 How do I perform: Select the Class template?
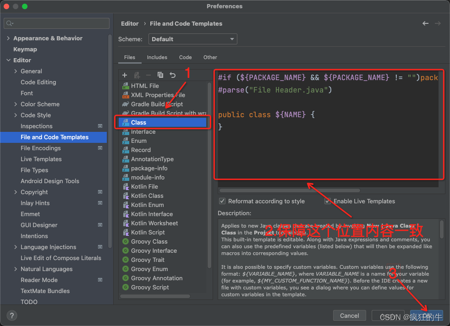tap(163, 122)
